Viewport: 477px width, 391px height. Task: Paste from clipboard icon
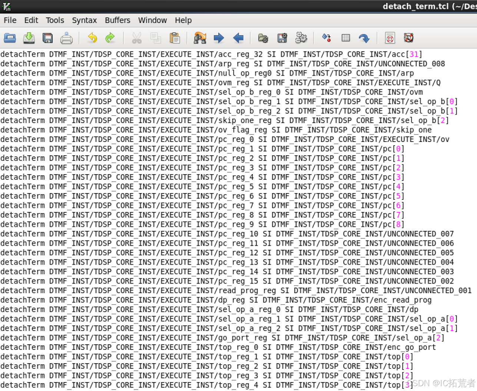tap(175, 38)
